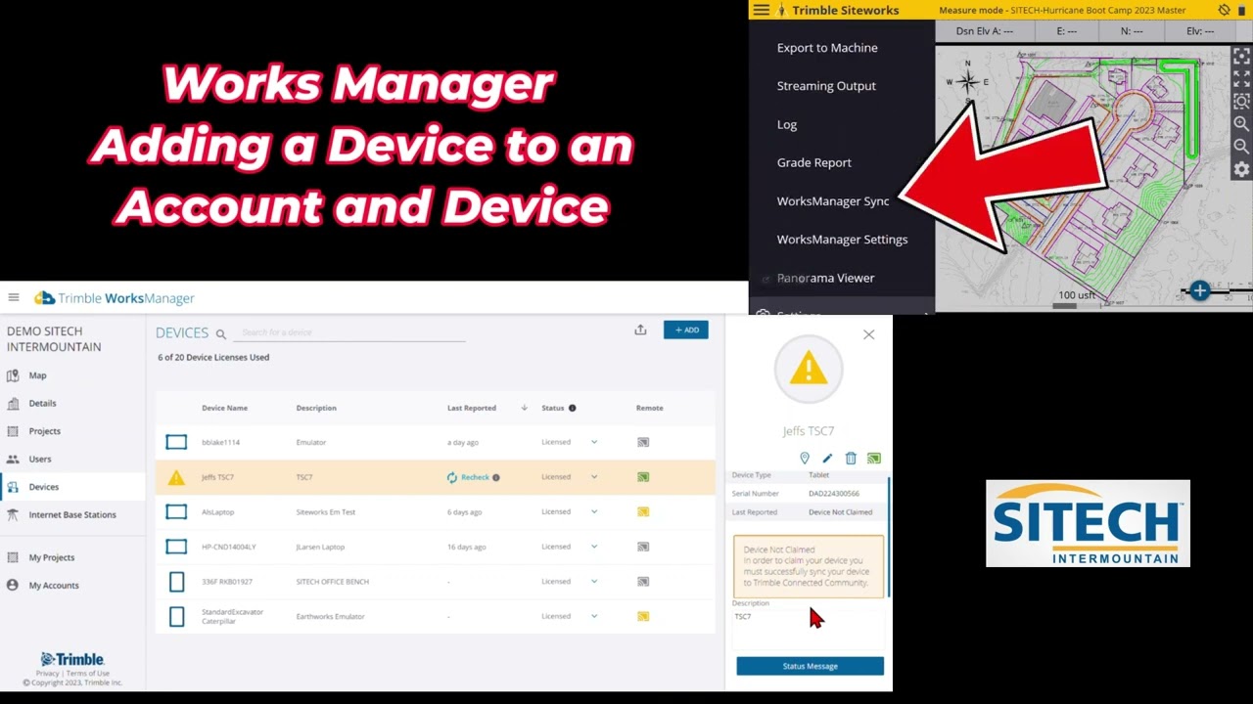1253x704 pixels.
Task: Click the Search for a device field
Action: (x=350, y=332)
